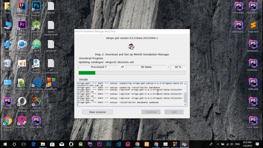This screenshot has height=148, width=263.
Task: Select the index.html Sublime desktop file
Action: point(253,27)
